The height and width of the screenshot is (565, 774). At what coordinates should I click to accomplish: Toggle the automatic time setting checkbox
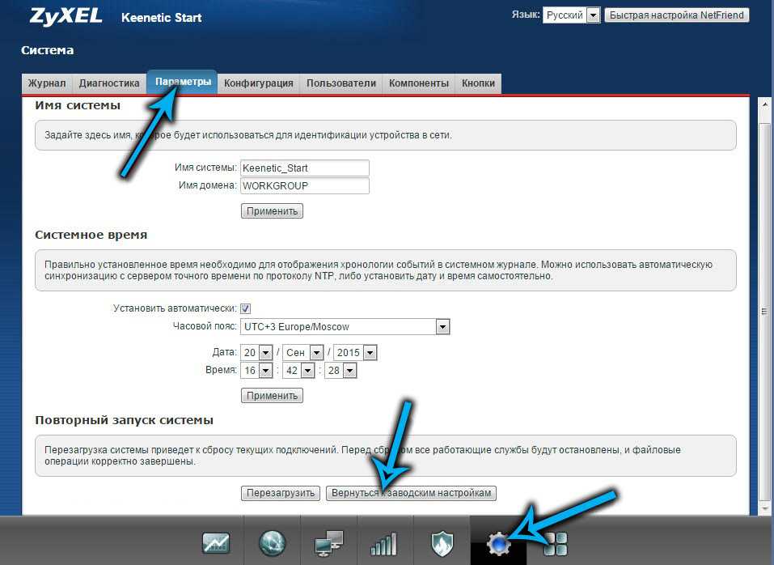(246, 308)
